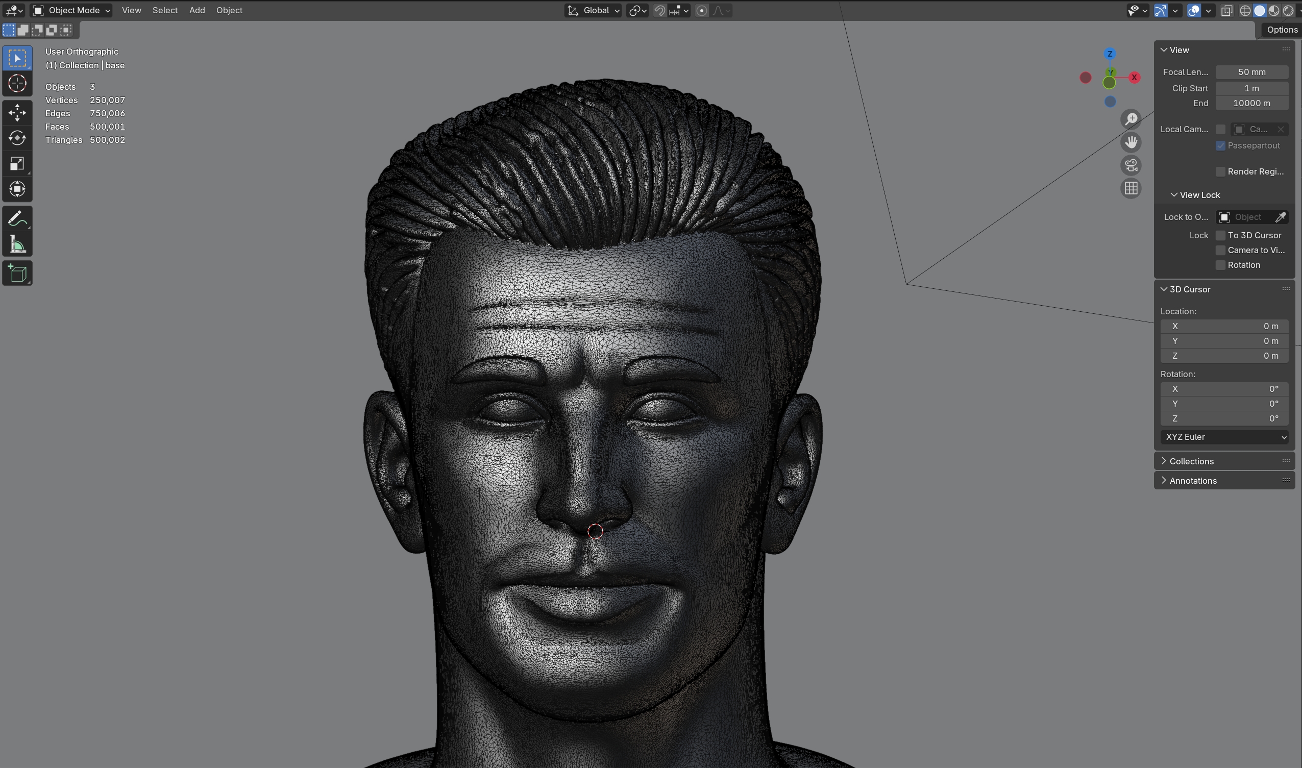Viewport: 1302px width, 768px height.
Task: Click the Options button
Action: coord(1281,30)
